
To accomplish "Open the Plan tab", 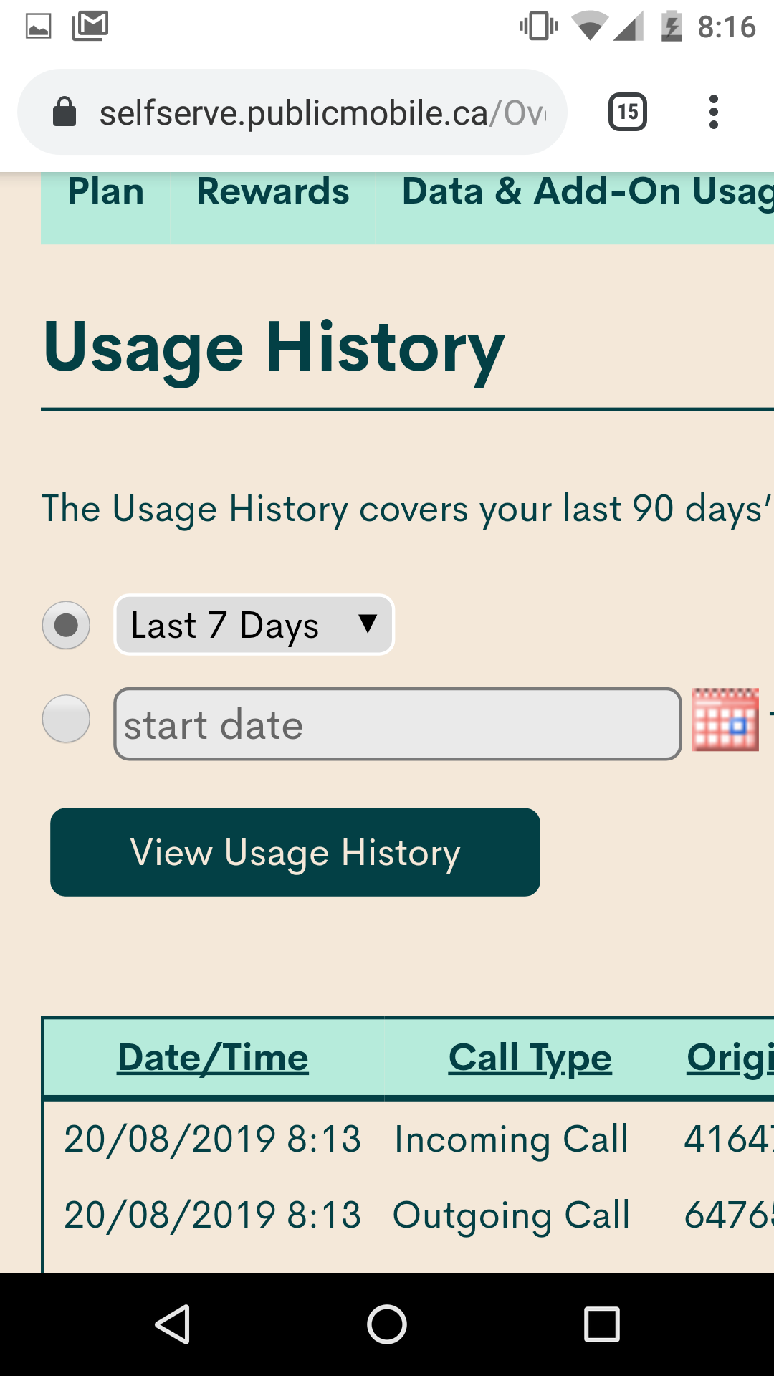I will 105,192.
